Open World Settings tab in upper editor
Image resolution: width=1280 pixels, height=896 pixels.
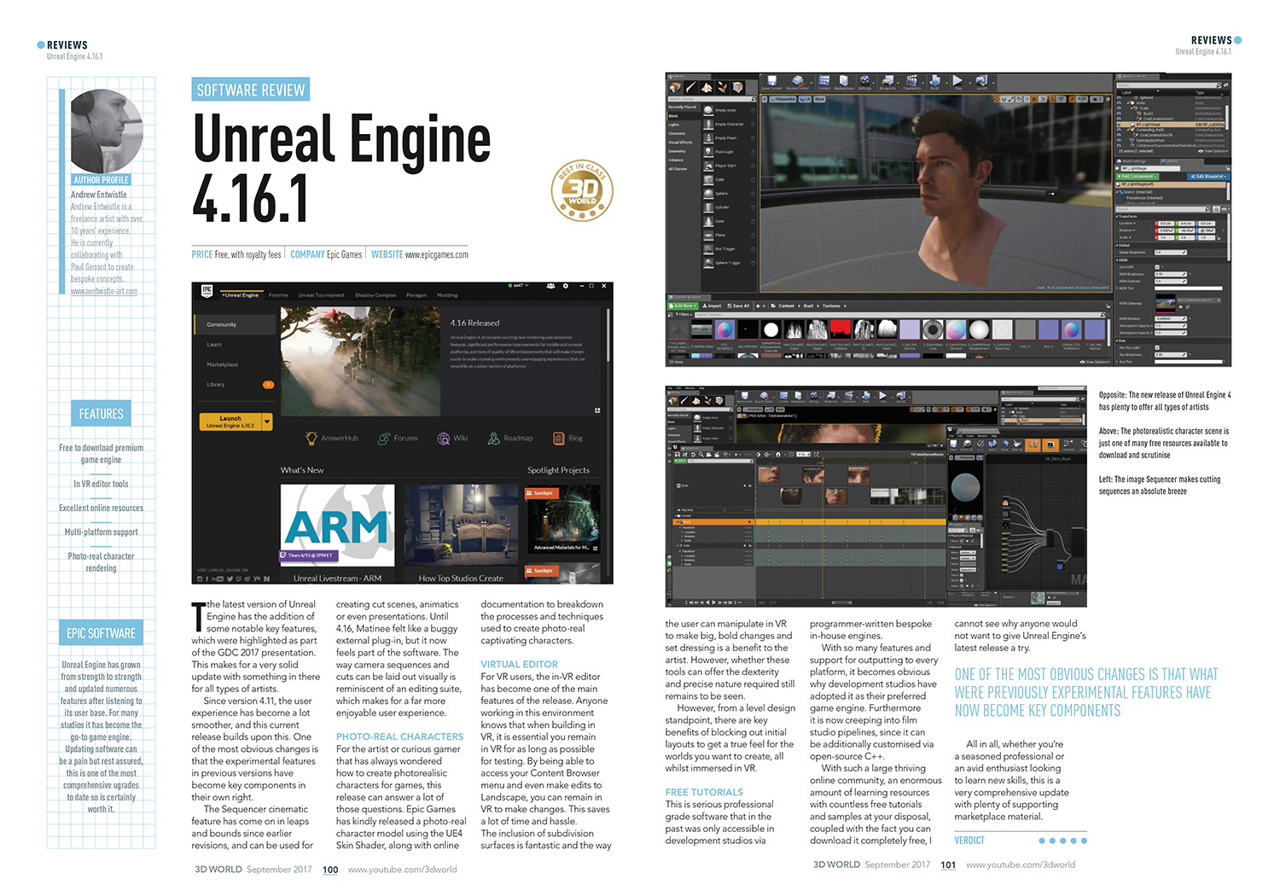click(x=1134, y=161)
